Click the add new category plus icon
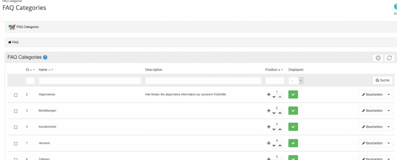 (378, 58)
